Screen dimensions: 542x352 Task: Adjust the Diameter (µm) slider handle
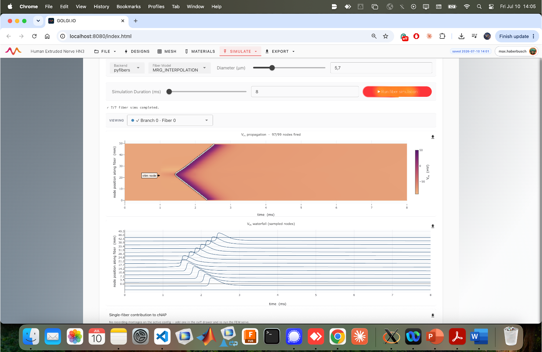[272, 68]
